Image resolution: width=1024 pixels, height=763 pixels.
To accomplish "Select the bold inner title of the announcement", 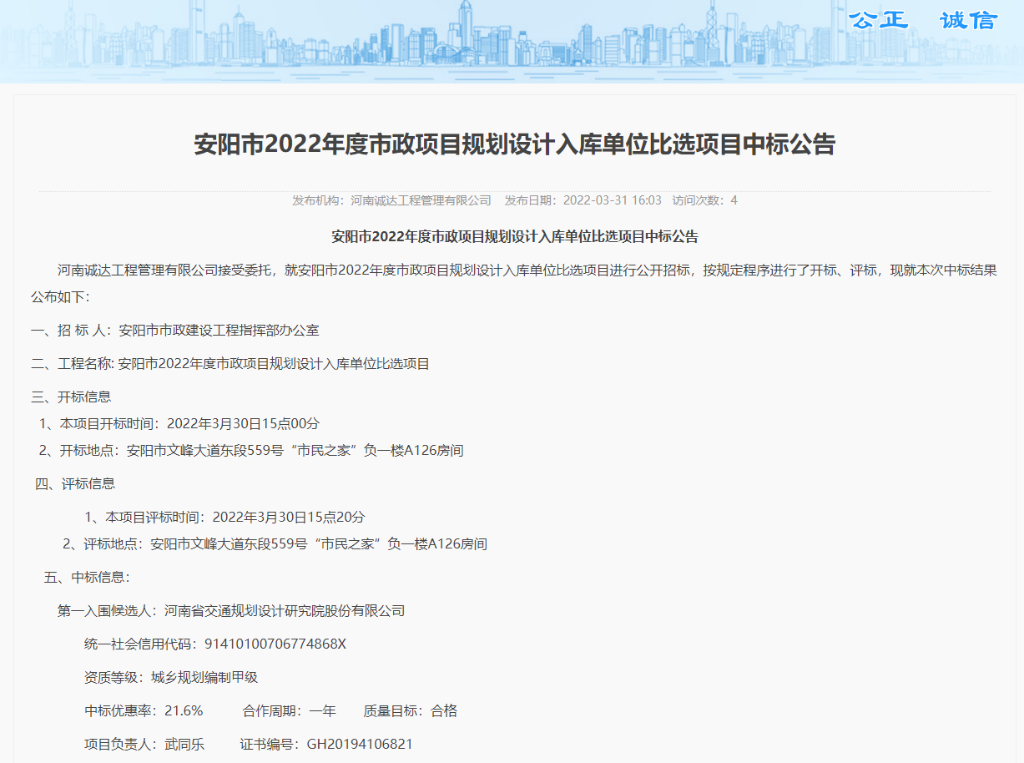I will 512,237.
